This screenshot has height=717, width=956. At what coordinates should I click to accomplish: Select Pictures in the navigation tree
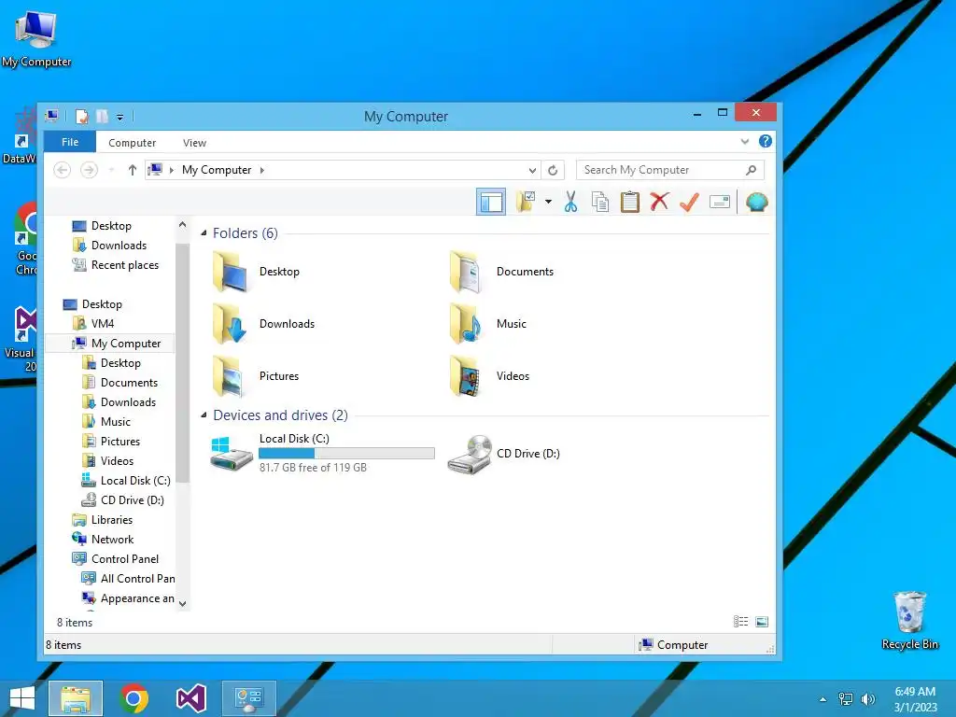coord(111,441)
